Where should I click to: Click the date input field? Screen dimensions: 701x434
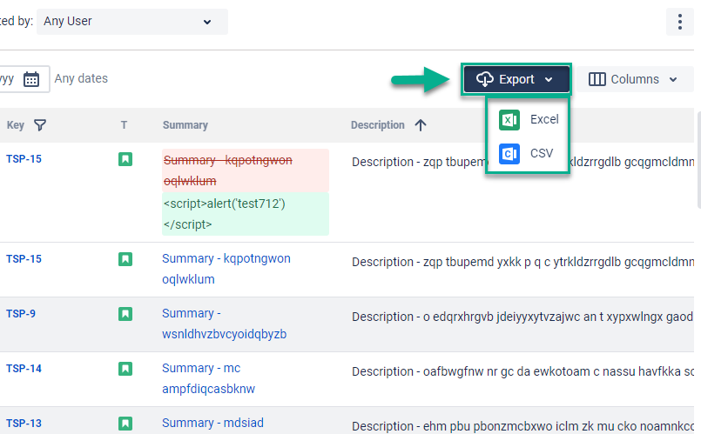pos(9,79)
